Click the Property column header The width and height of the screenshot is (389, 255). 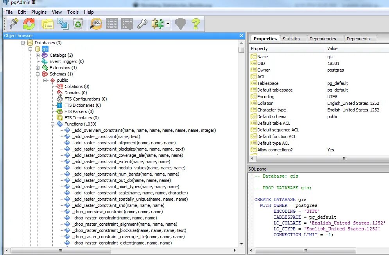287,48
